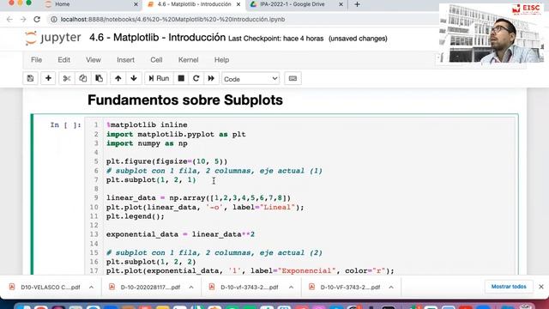
Task: Open the Cell menu
Action: pyautogui.click(x=156, y=60)
